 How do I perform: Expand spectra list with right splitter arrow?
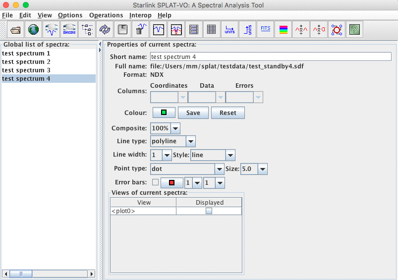pyautogui.click(x=100, y=50)
